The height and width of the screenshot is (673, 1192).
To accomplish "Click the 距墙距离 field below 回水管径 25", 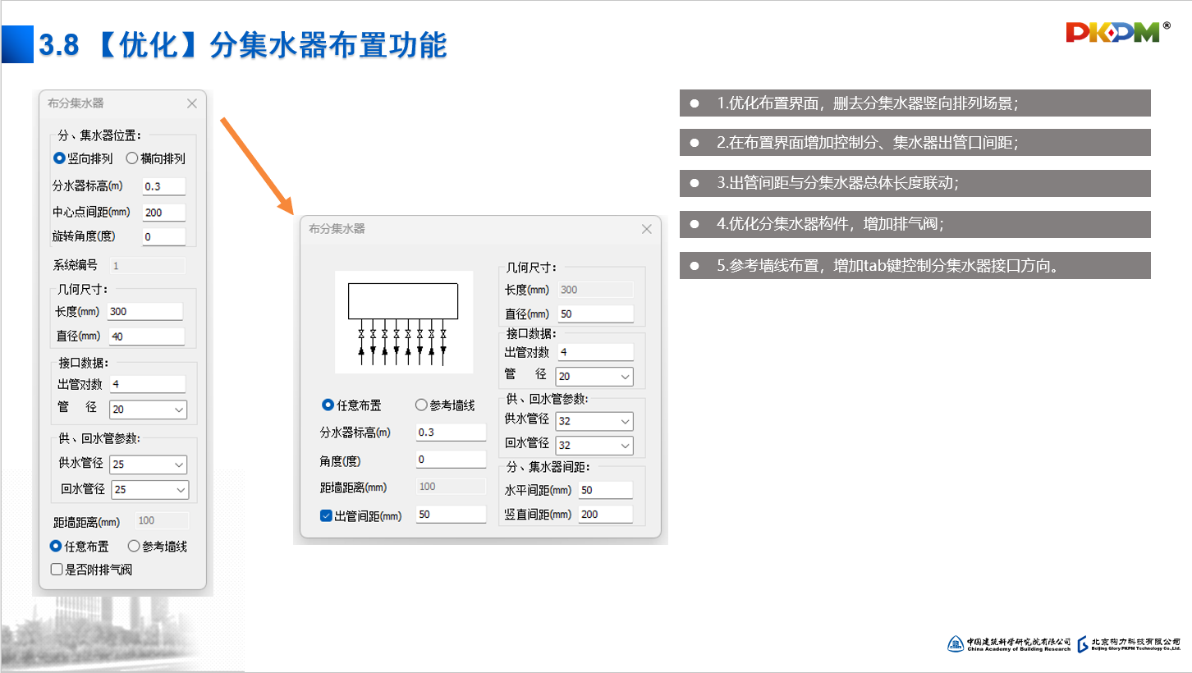I will tap(162, 520).
